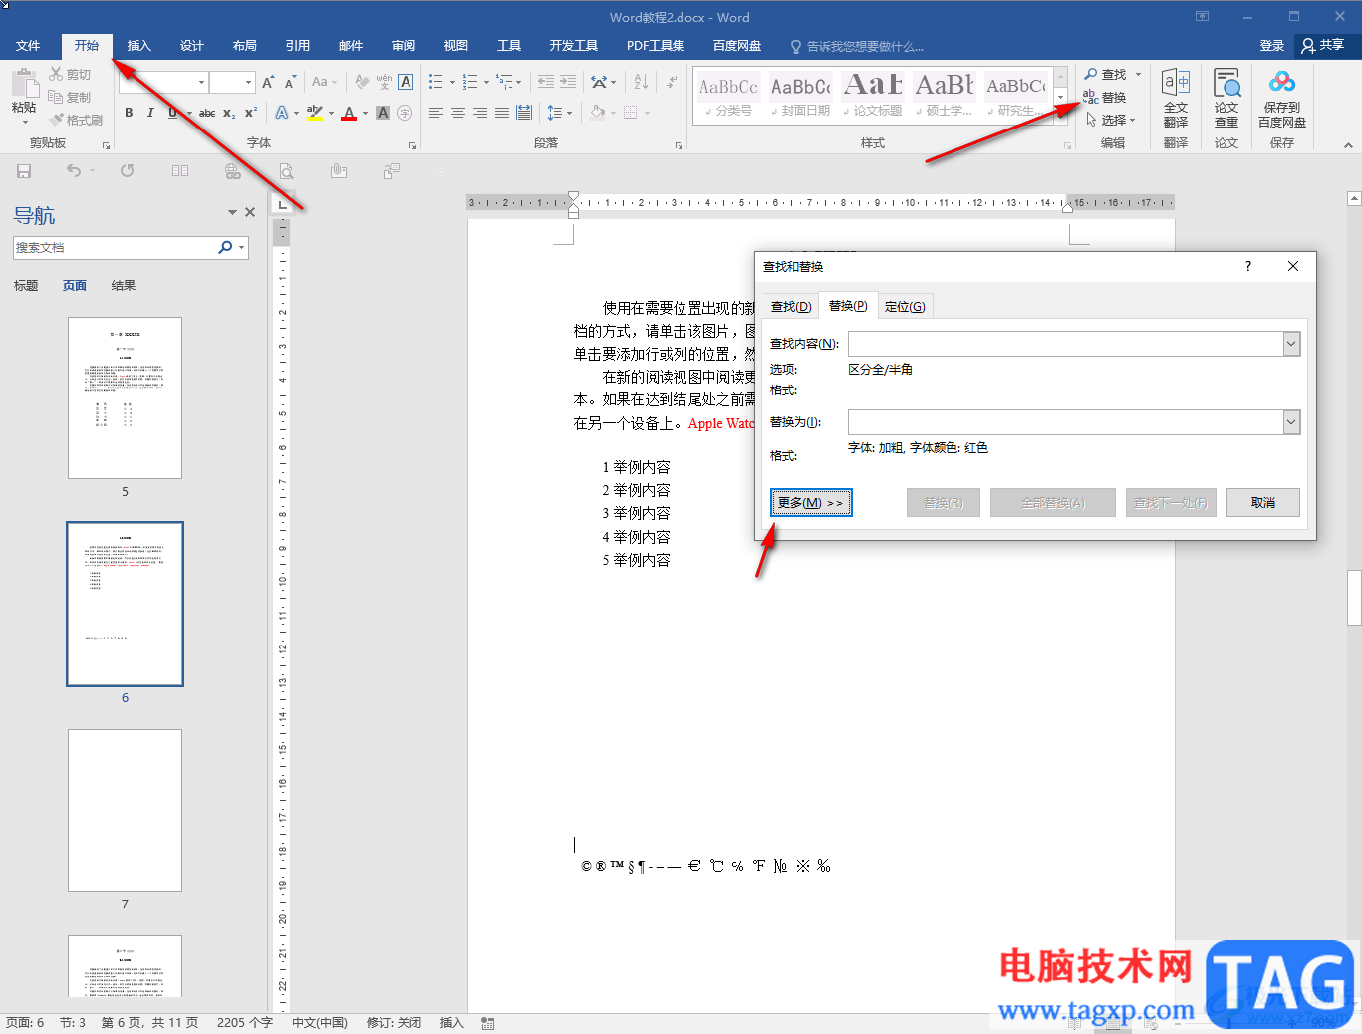Image resolution: width=1362 pixels, height=1034 pixels.
Task: Justify paragraph text
Action: coord(502,113)
